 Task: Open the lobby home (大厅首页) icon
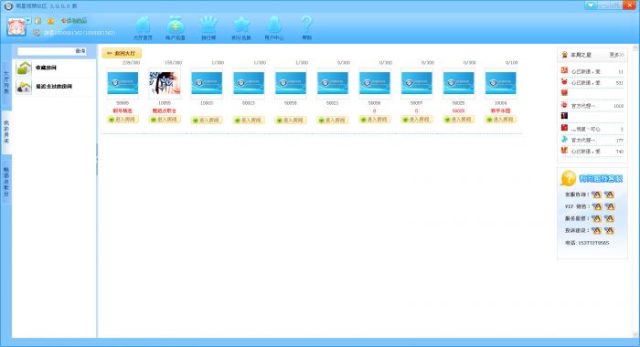(143, 27)
